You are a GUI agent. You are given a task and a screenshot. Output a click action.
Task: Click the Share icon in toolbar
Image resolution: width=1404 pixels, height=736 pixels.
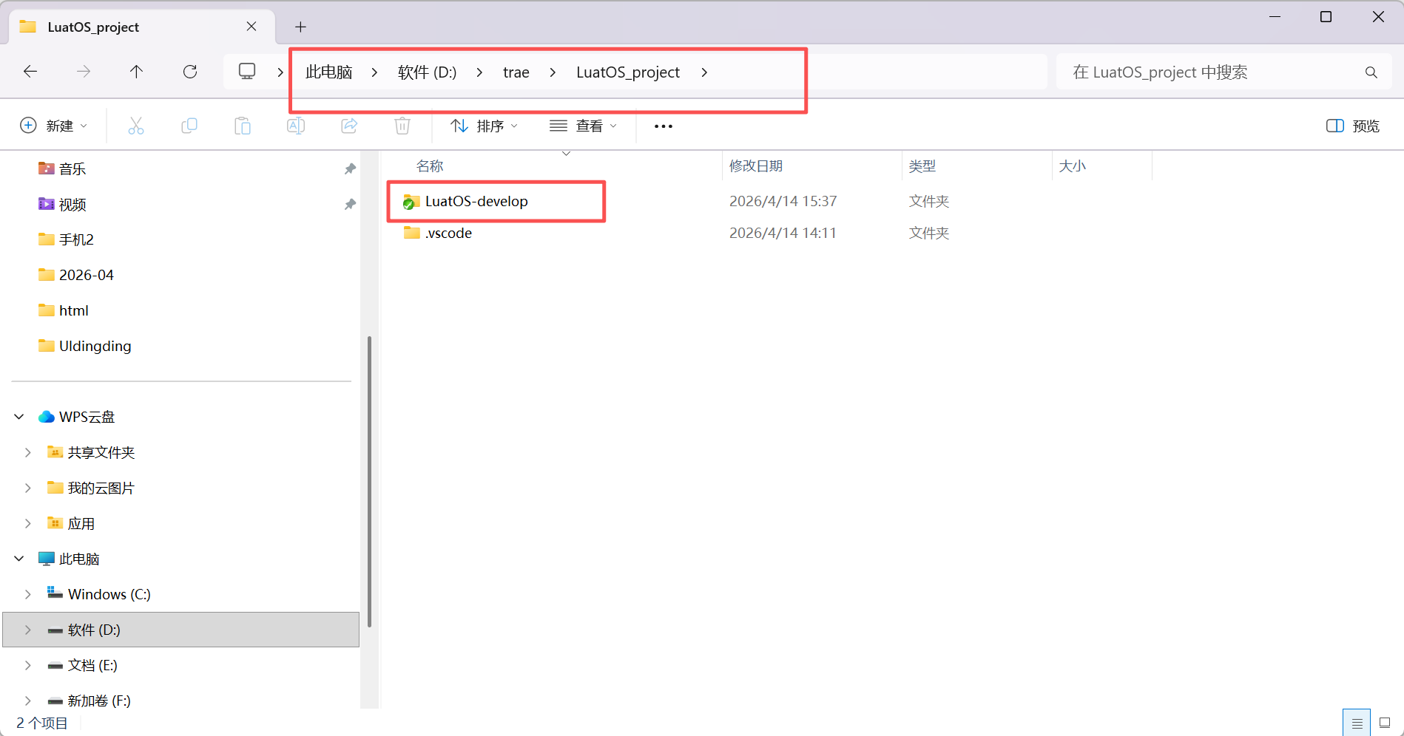(x=349, y=126)
